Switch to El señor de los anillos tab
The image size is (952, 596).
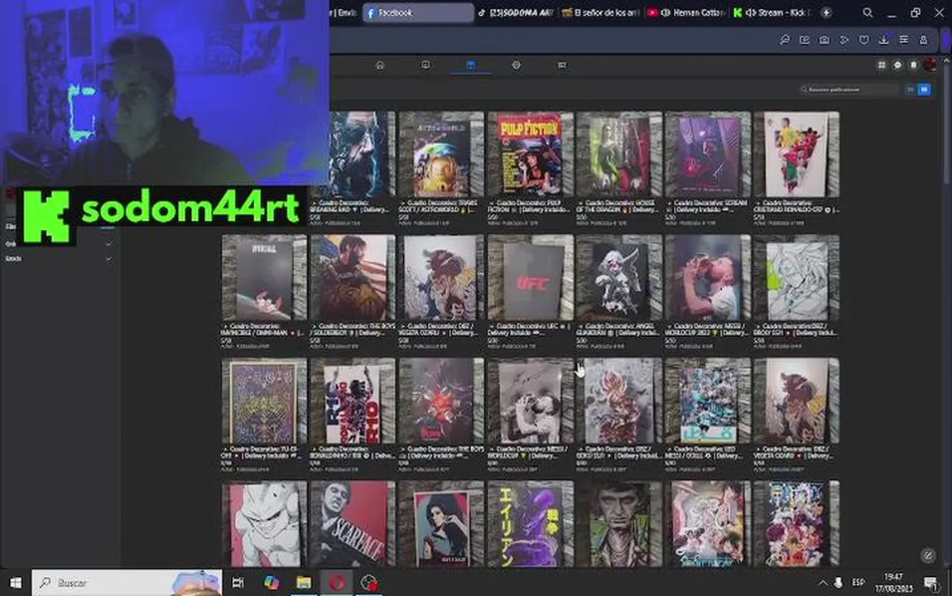point(601,12)
